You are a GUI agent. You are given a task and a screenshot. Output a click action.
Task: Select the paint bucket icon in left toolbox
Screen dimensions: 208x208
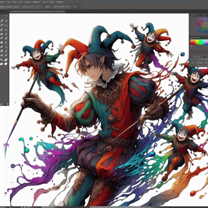pyautogui.click(x=2, y=43)
